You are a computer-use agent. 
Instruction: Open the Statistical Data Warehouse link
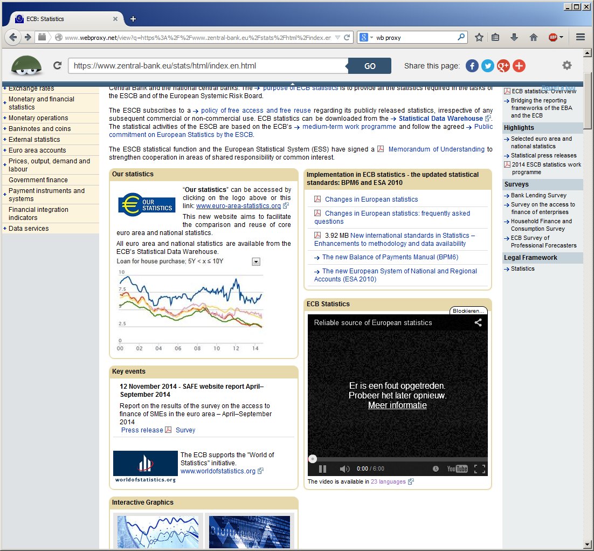tap(440, 119)
